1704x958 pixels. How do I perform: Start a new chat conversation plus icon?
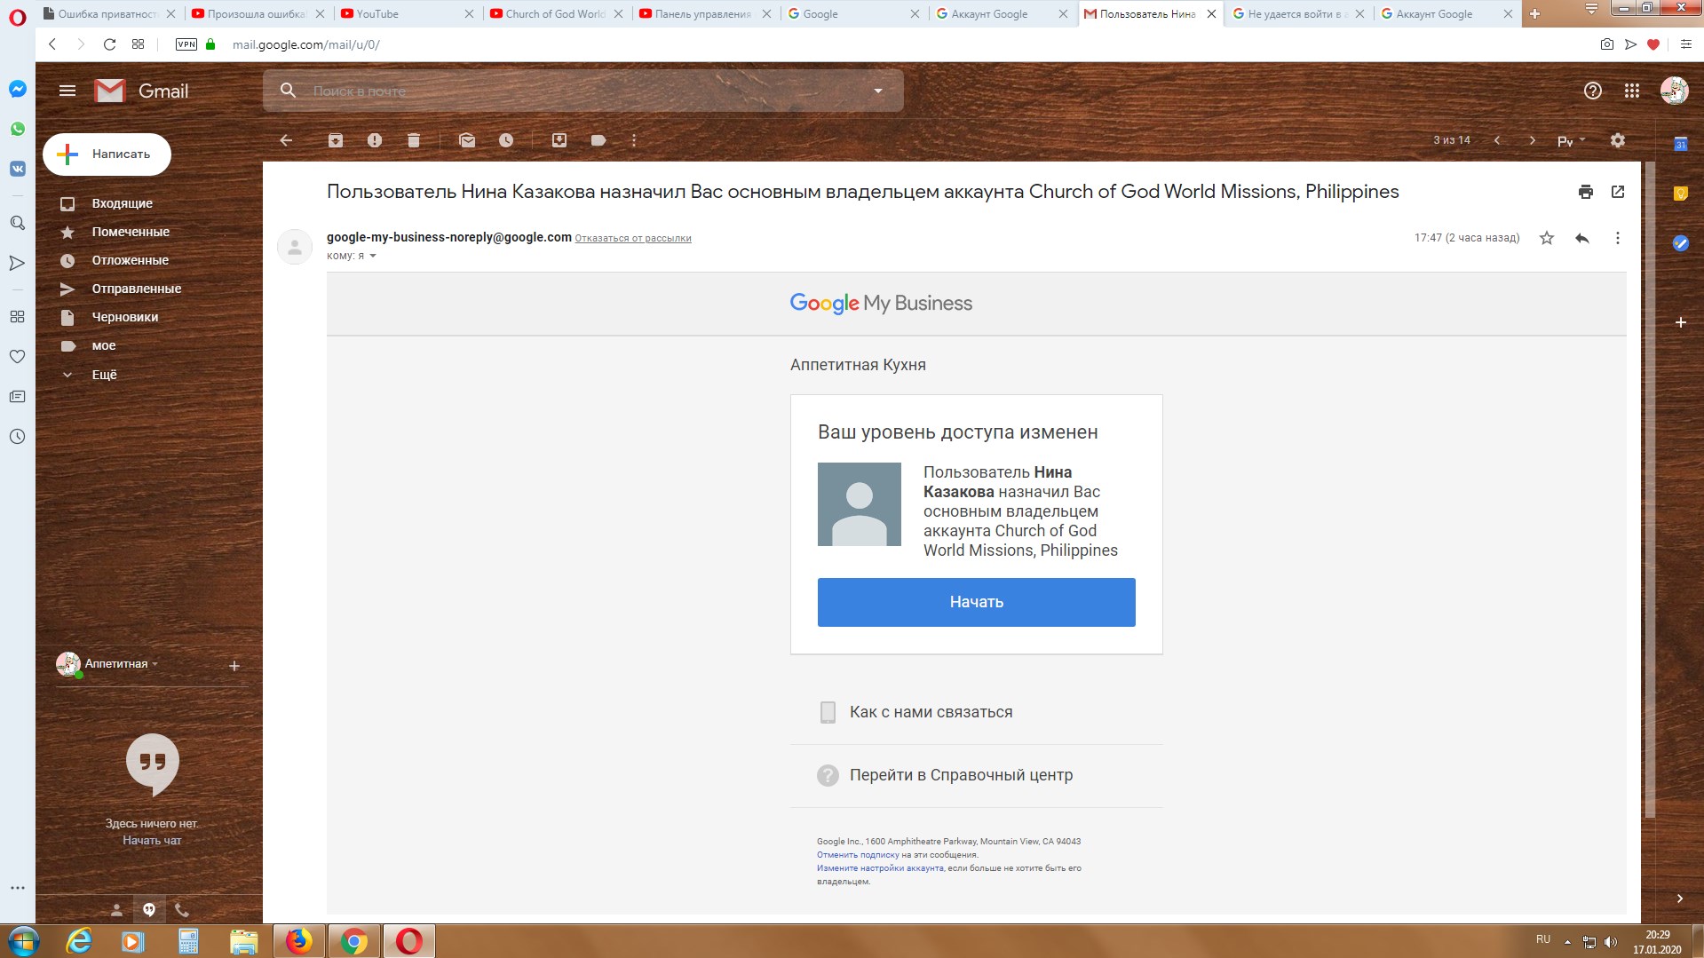tap(234, 666)
